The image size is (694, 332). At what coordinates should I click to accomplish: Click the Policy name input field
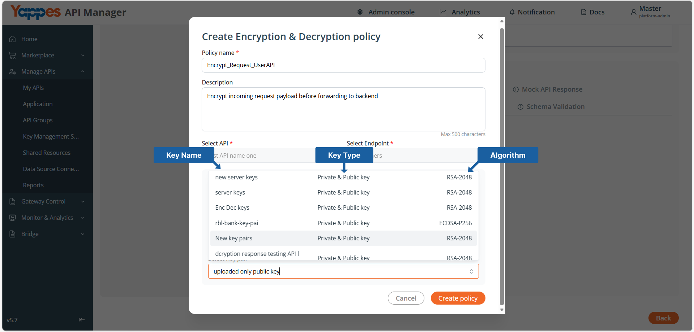click(x=343, y=65)
